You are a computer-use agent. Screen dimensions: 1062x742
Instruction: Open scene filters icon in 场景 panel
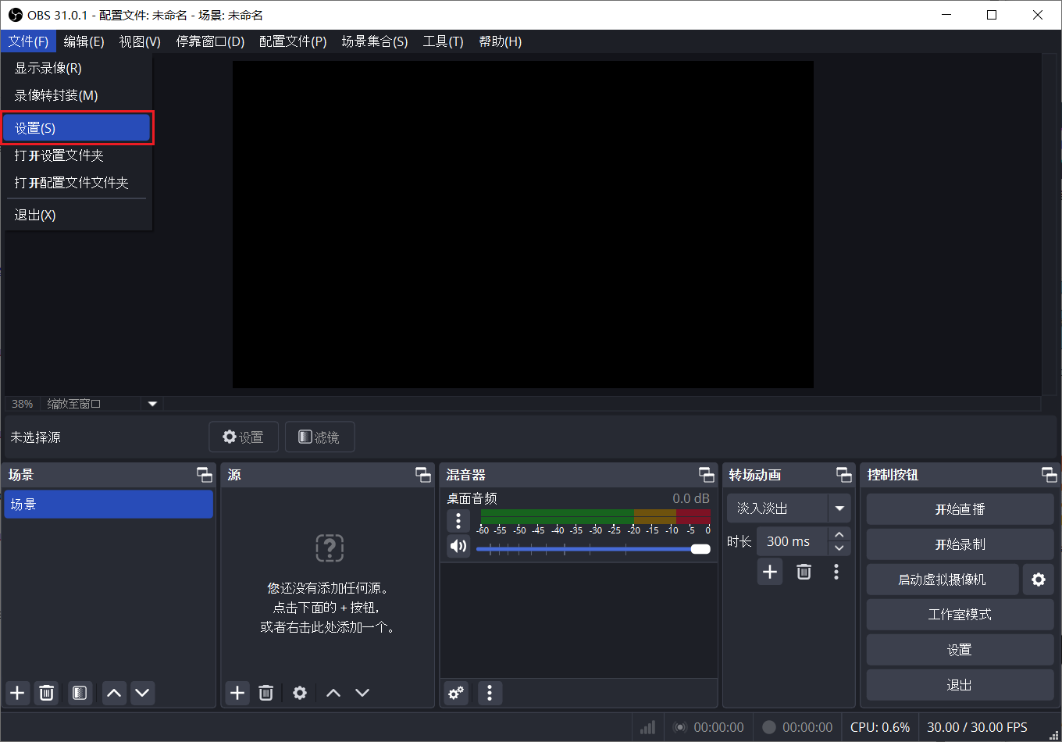point(80,693)
